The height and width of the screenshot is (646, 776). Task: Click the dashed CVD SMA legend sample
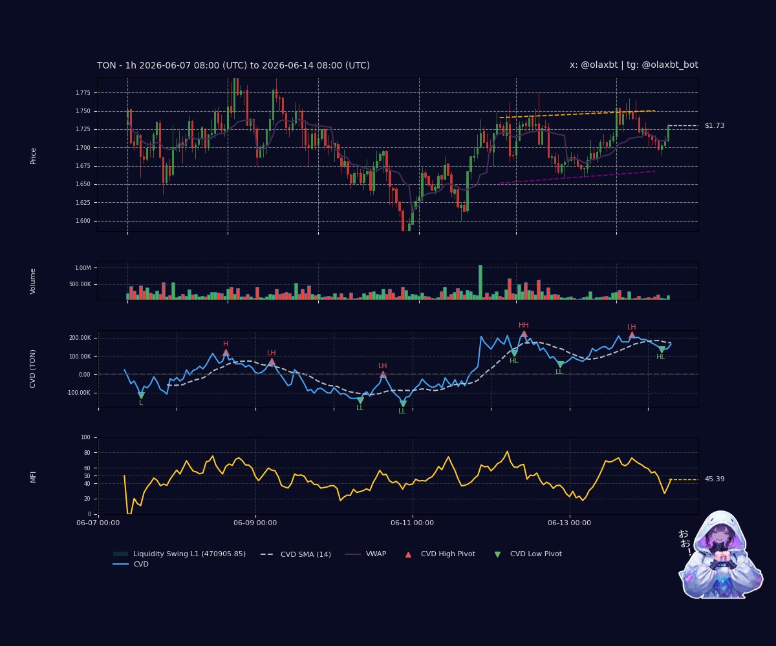coord(268,554)
